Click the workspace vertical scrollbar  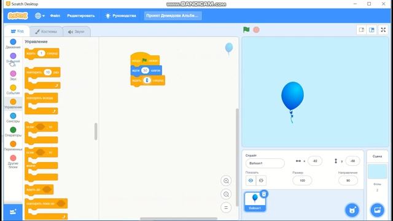[237, 157]
